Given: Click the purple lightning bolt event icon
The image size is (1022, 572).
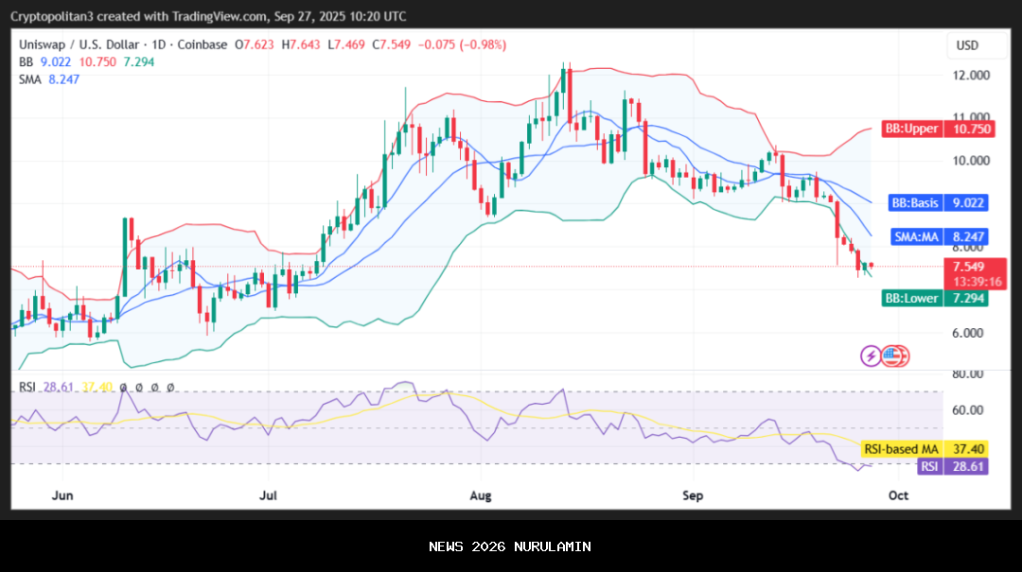Looking at the screenshot, I should coord(870,356).
